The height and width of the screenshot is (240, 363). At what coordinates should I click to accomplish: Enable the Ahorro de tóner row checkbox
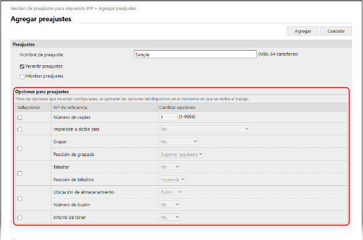[x=20, y=217]
